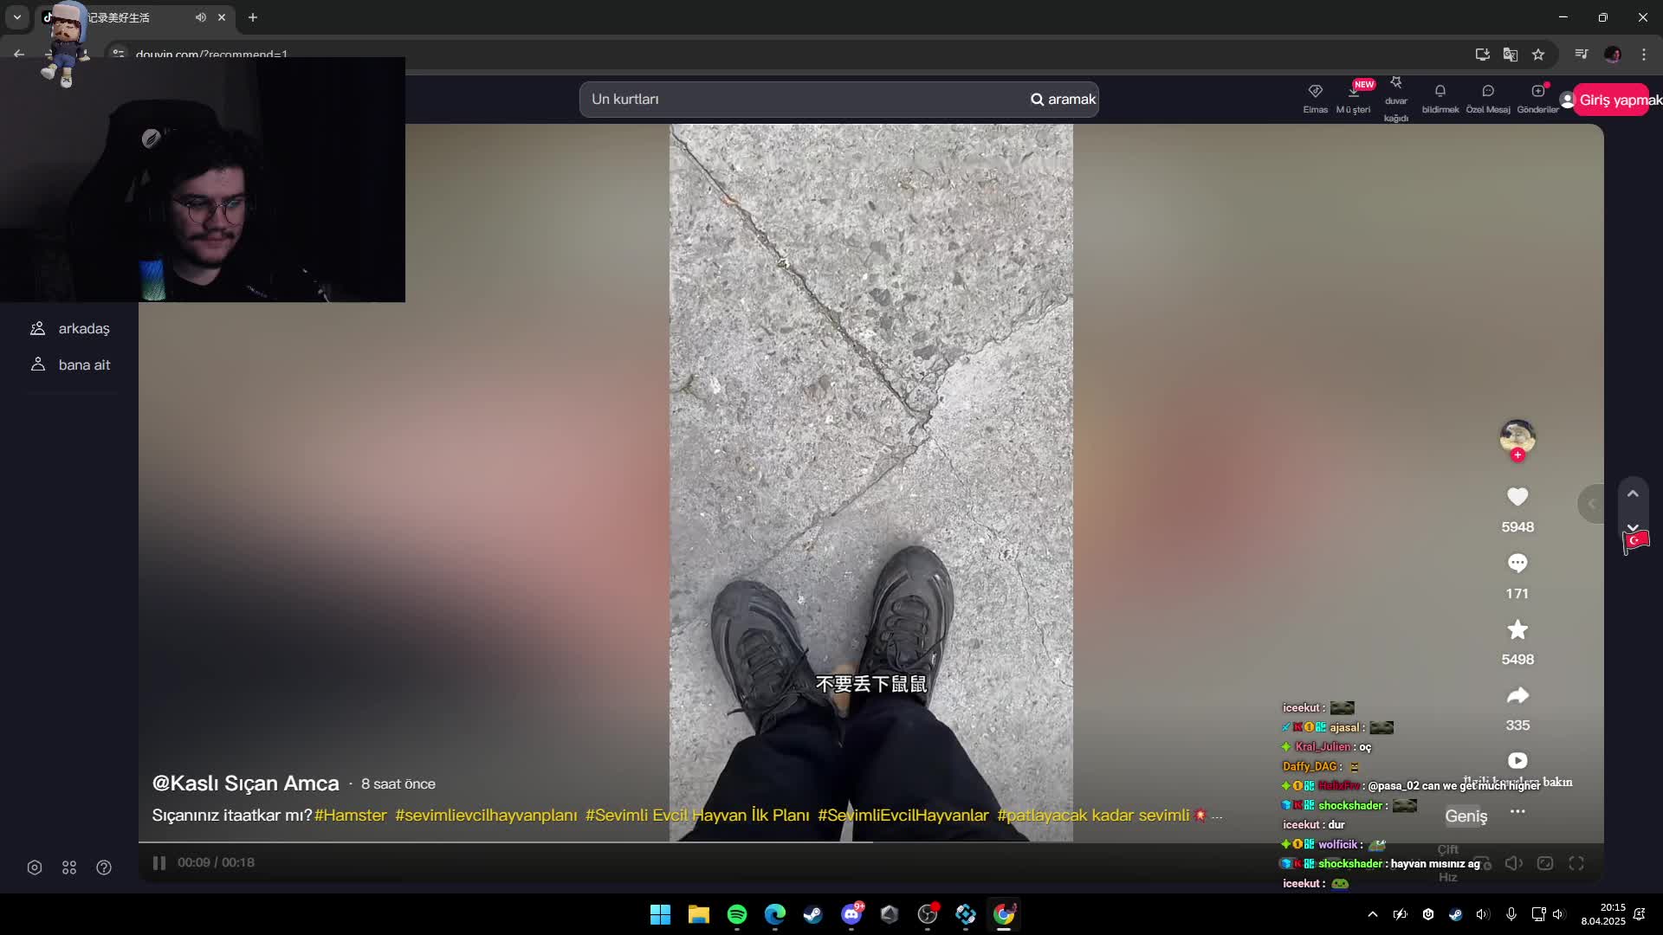Pause the video in the player bar

coord(159,862)
